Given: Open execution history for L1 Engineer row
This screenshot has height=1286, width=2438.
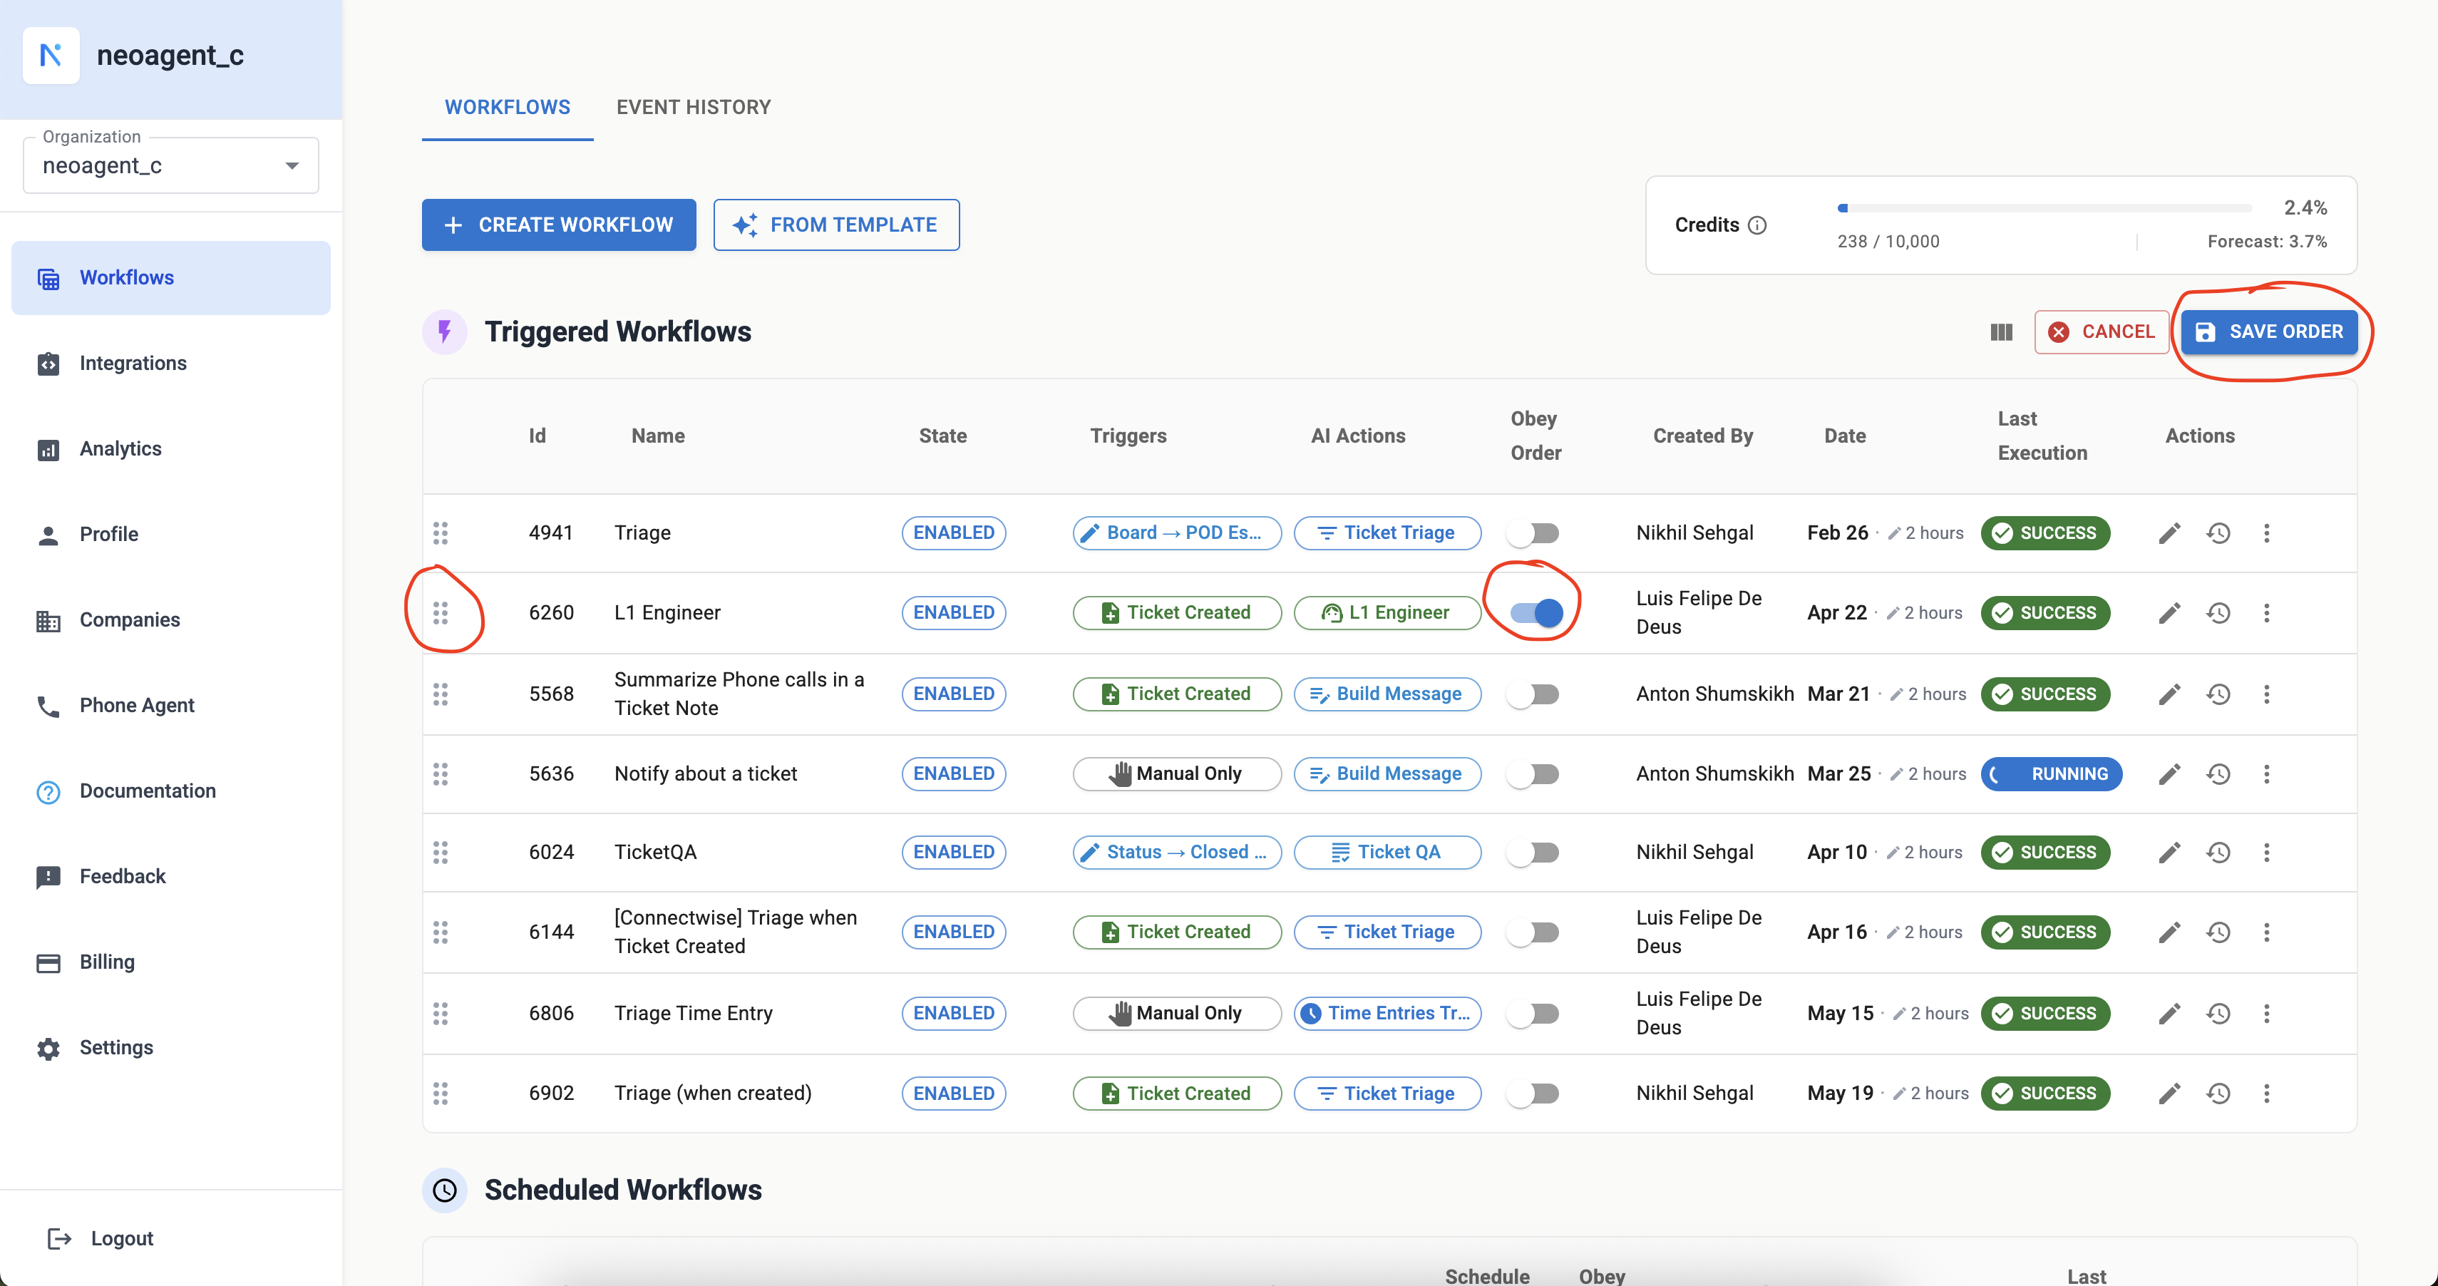Looking at the screenshot, I should click(x=2218, y=613).
